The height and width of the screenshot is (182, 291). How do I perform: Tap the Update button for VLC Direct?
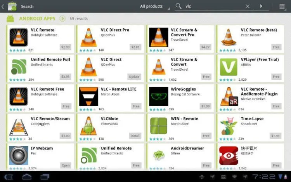[134, 76]
